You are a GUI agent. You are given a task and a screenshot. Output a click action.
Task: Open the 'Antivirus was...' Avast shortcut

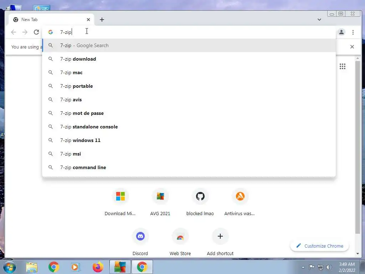point(240,202)
